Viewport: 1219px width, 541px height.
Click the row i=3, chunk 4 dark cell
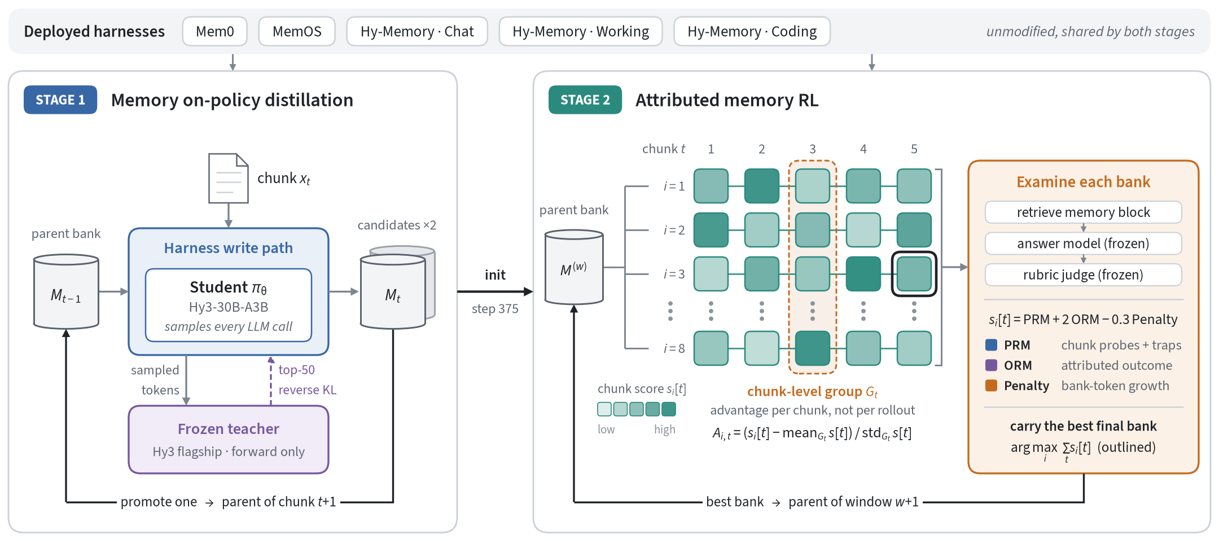click(x=863, y=274)
